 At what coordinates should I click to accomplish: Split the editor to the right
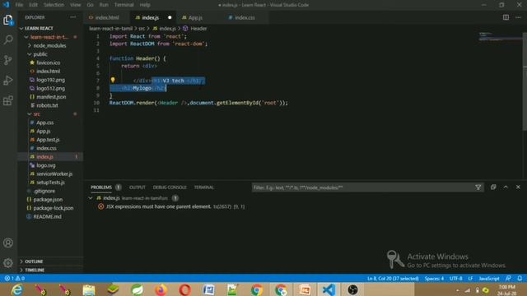[506, 17]
